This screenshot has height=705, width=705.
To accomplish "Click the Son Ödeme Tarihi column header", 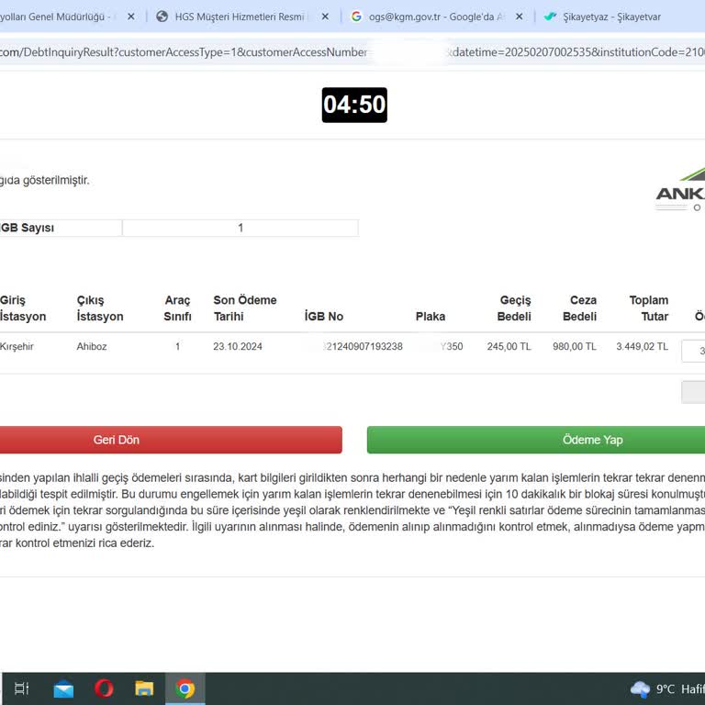I will coord(244,308).
